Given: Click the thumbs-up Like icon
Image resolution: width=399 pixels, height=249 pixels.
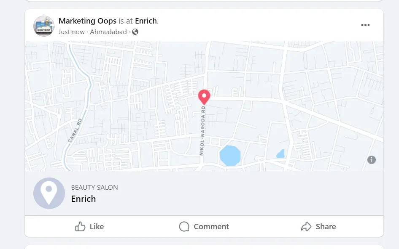Looking at the screenshot, I should [80, 226].
